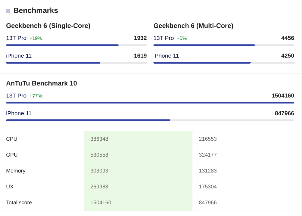
Task: Click the GPU value 324177
Action: point(208,155)
